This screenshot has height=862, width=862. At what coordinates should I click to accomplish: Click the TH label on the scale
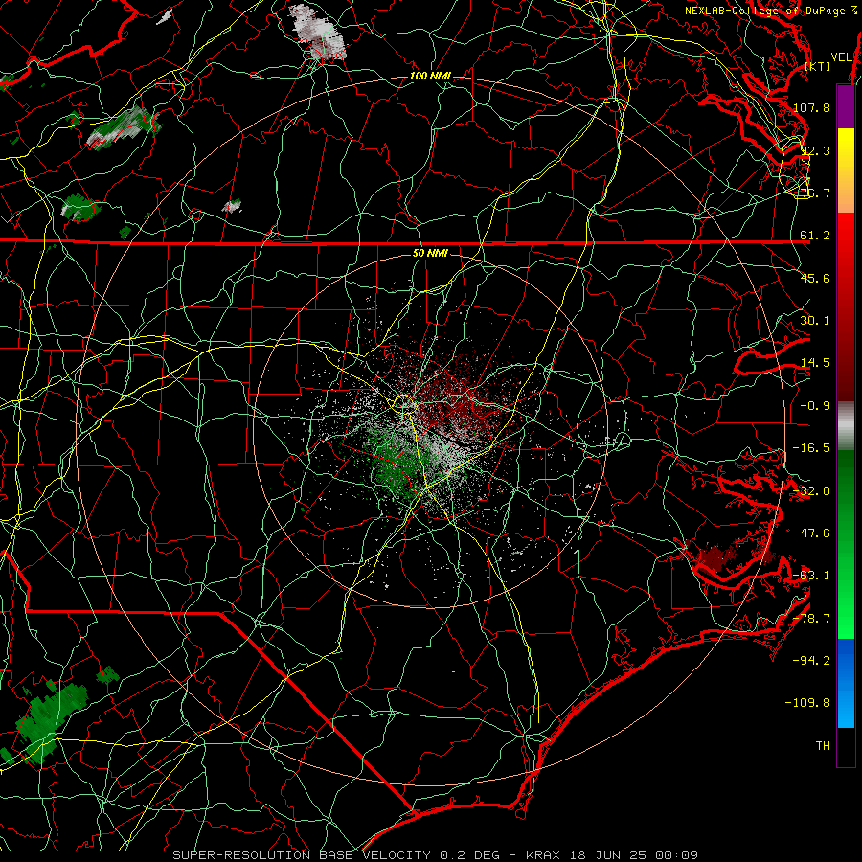point(823,746)
